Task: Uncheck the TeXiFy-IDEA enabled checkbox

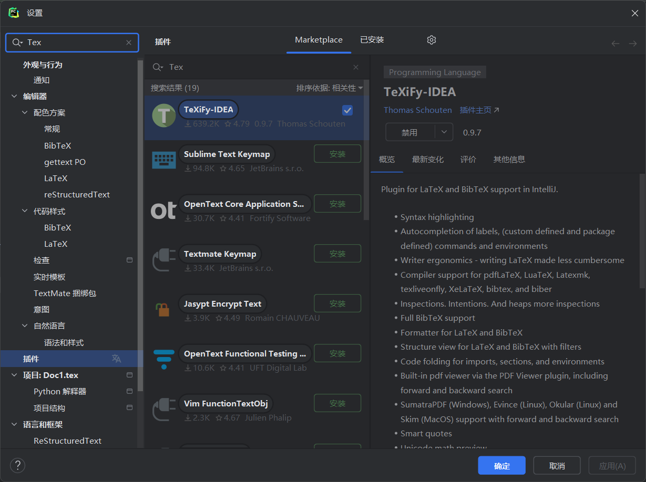Action: (x=347, y=110)
